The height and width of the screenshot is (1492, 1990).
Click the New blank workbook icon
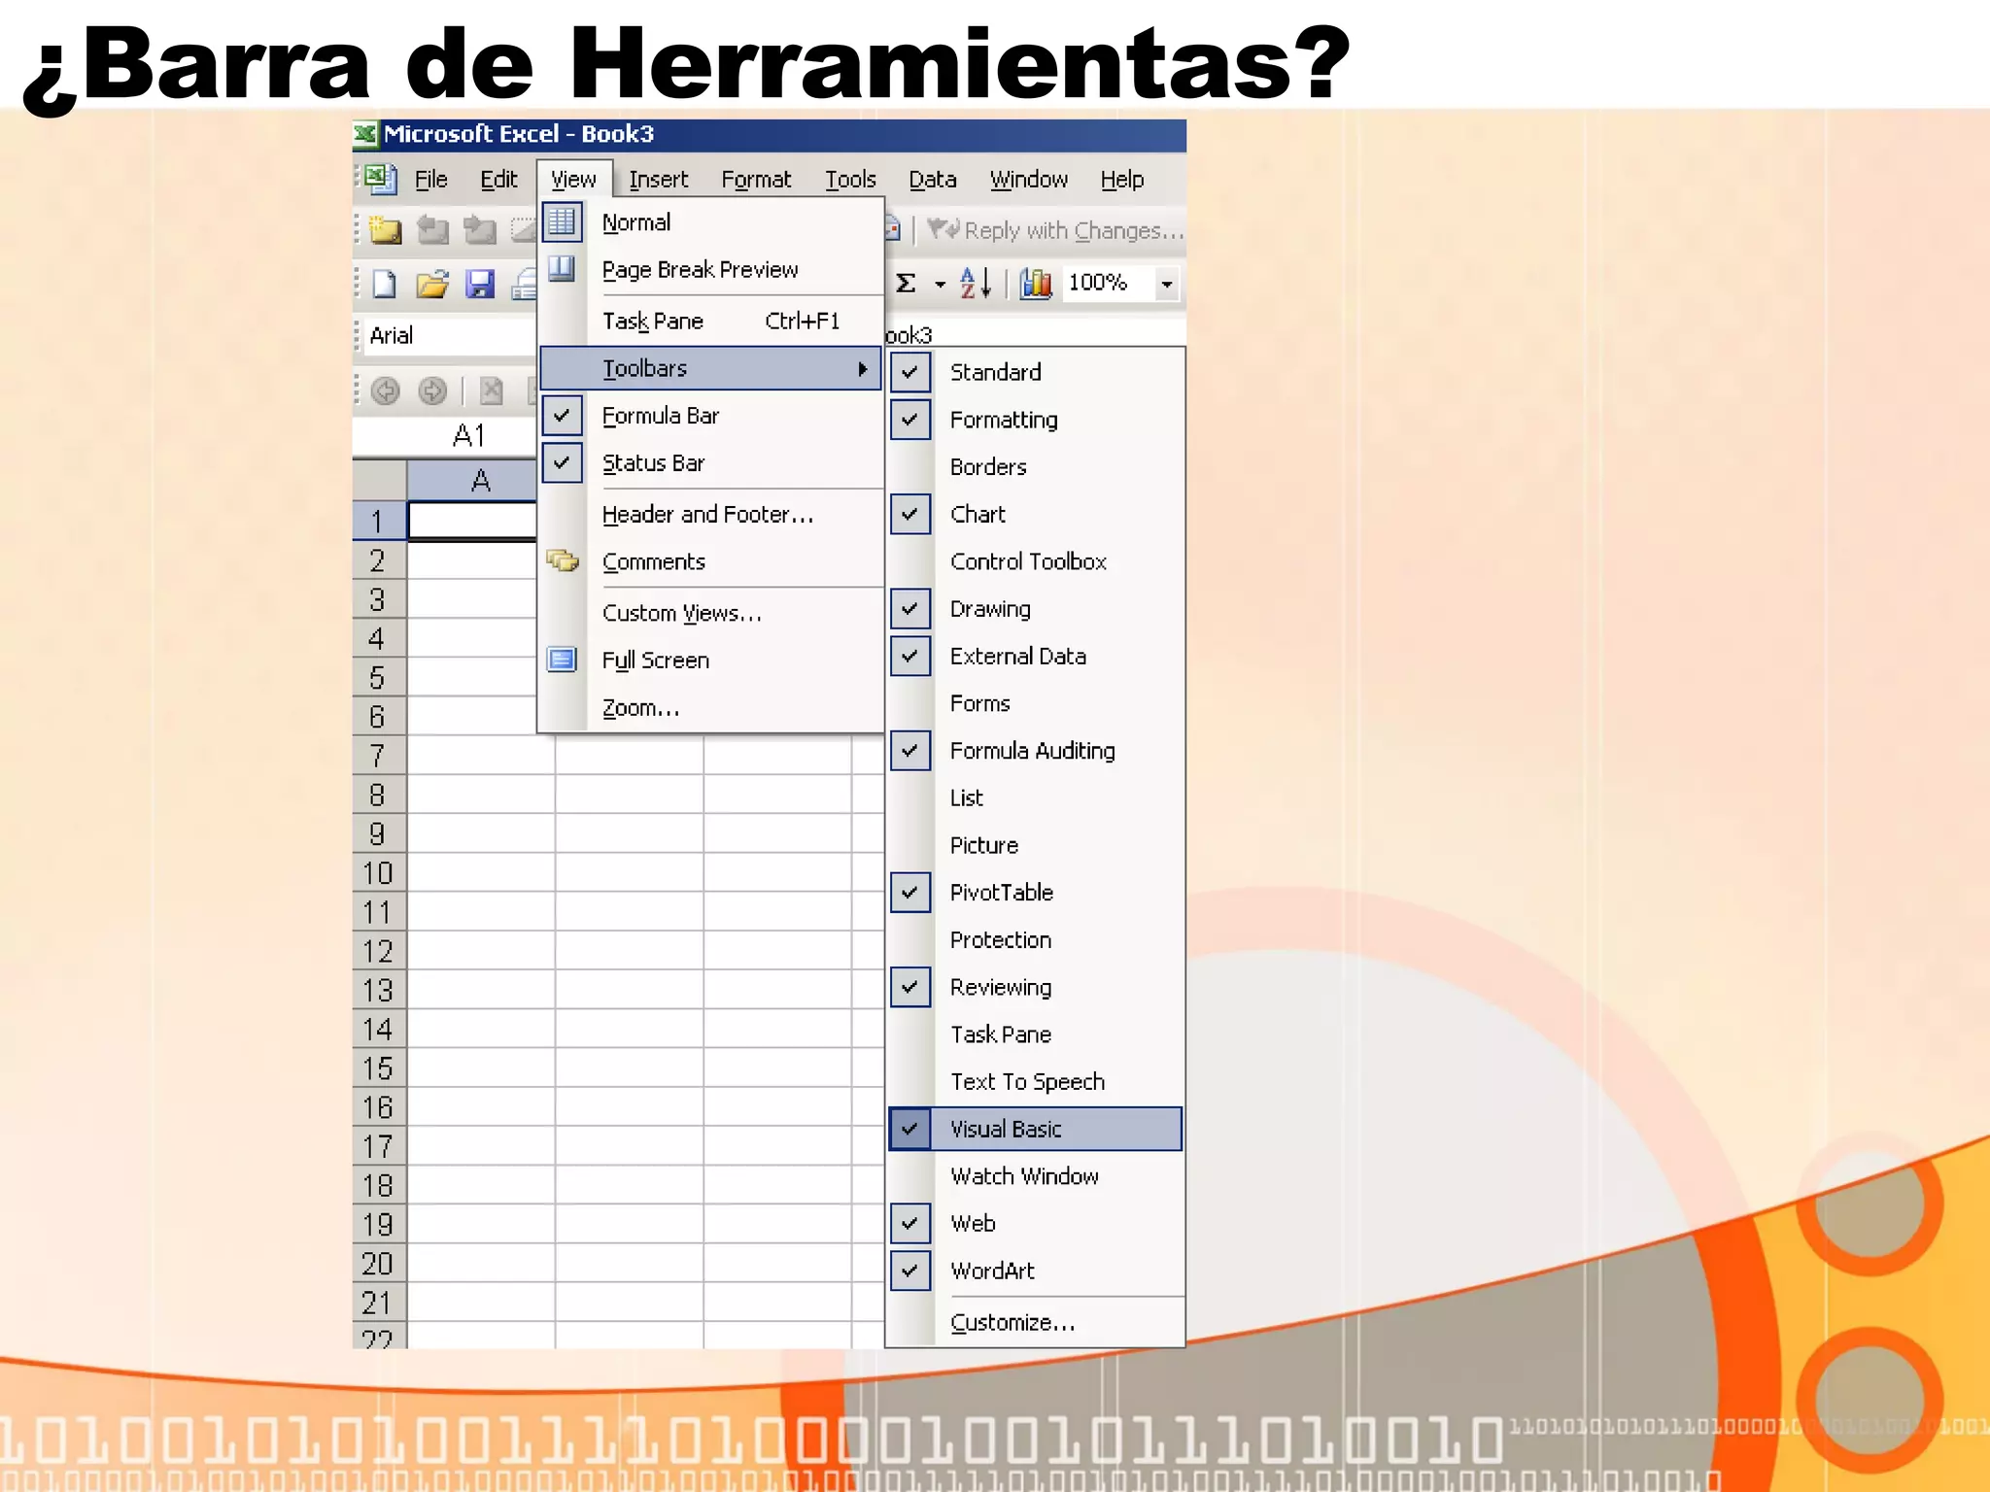pyautogui.click(x=385, y=284)
